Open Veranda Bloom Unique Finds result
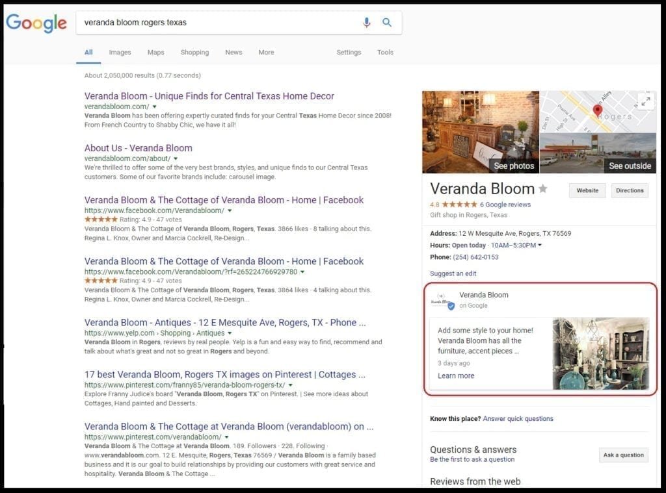The width and height of the screenshot is (666, 493). pos(209,96)
